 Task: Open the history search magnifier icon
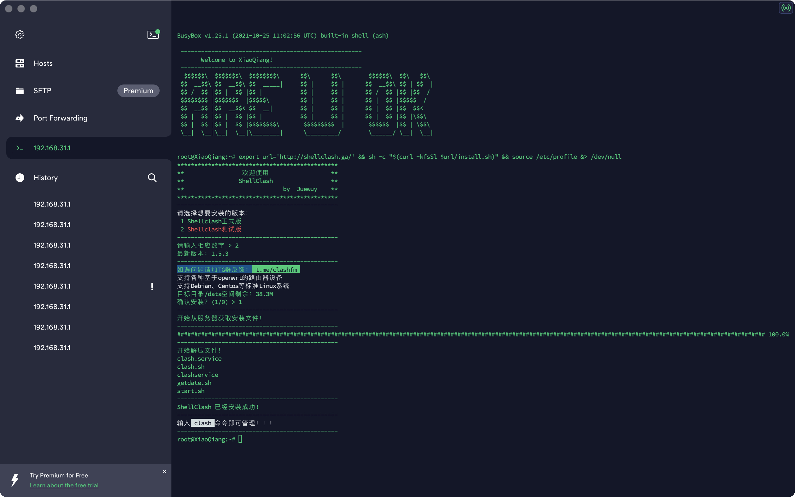(x=152, y=178)
